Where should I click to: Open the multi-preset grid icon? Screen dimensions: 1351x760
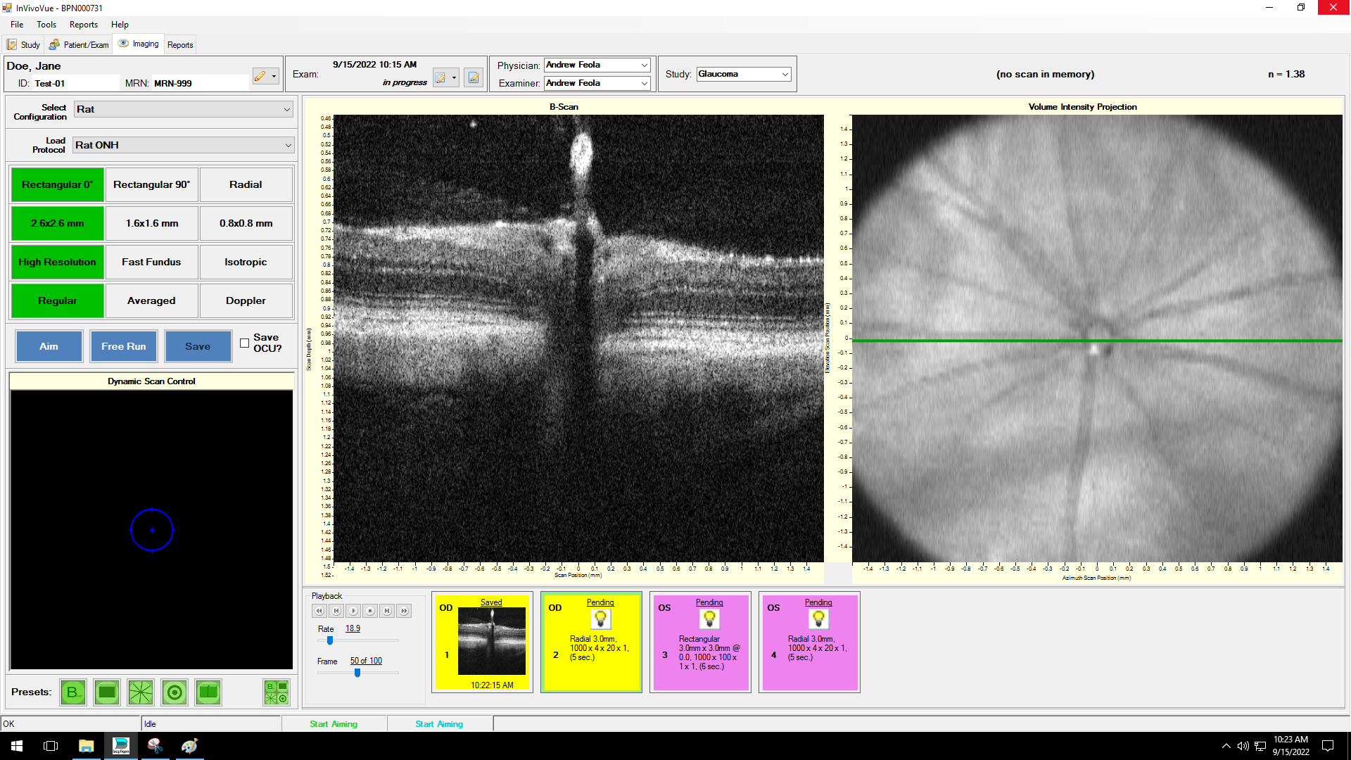(277, 692)
